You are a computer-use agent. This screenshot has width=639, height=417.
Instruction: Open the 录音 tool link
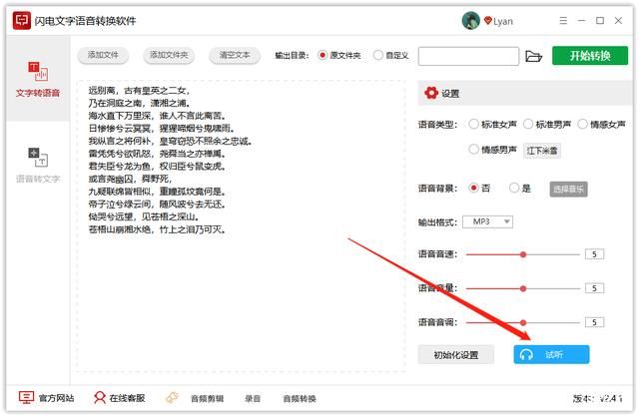tap(253, 398)
